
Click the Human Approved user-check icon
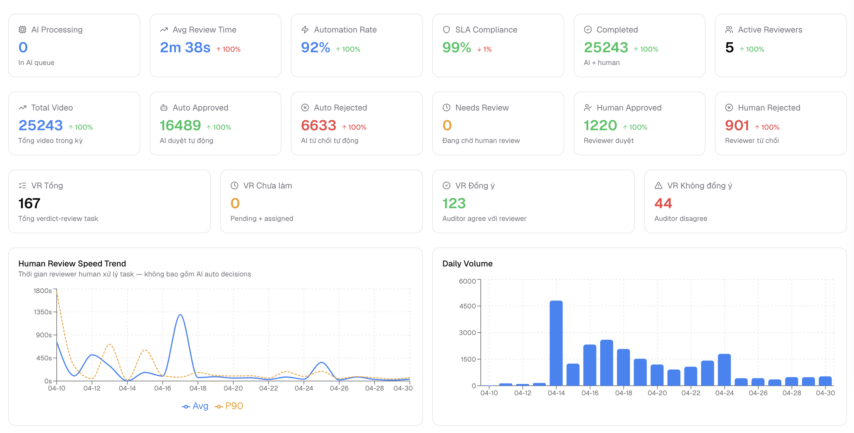point(587,108)
